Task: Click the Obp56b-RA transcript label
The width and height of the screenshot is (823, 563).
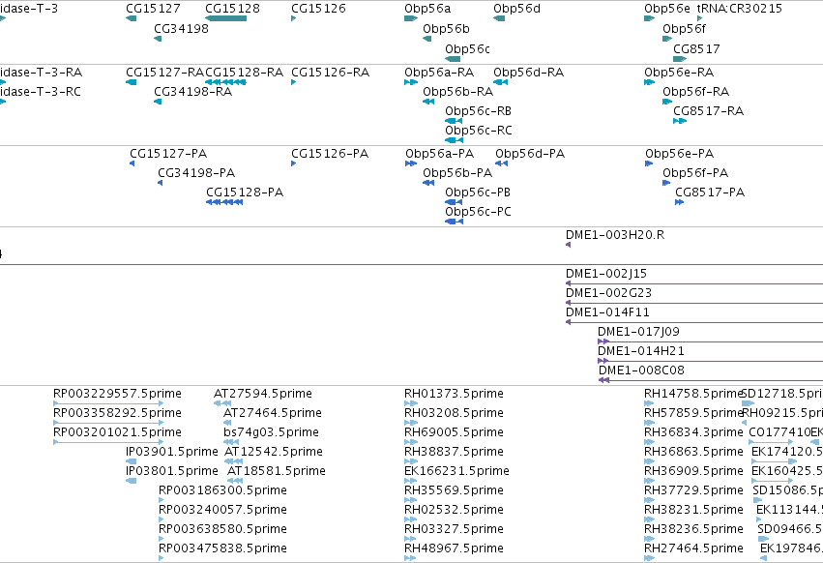Action: 457,91
